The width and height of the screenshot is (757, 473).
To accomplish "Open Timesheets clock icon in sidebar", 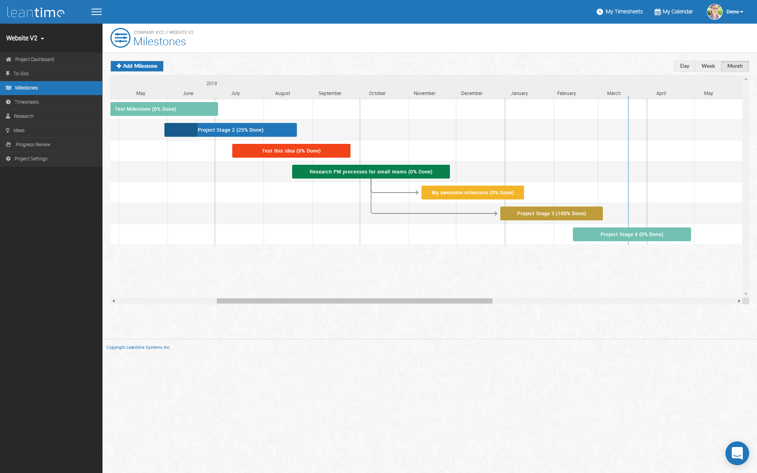I will 8,102.
